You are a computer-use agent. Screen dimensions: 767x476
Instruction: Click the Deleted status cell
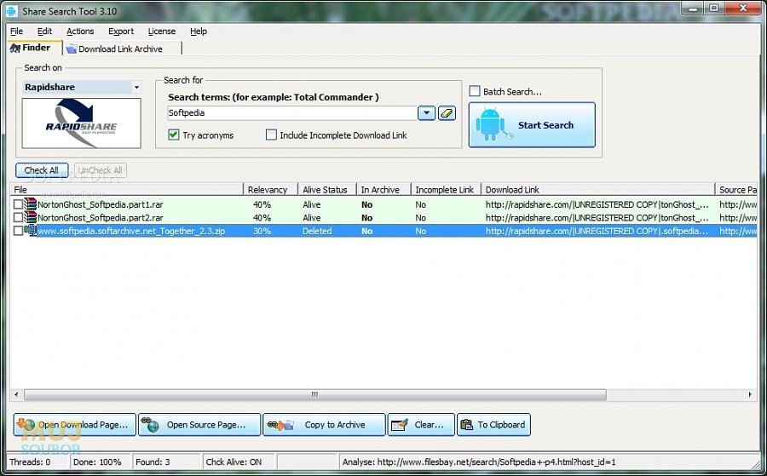[x=317, y=231]
